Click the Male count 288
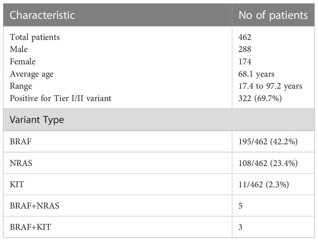 pos(245,49)
